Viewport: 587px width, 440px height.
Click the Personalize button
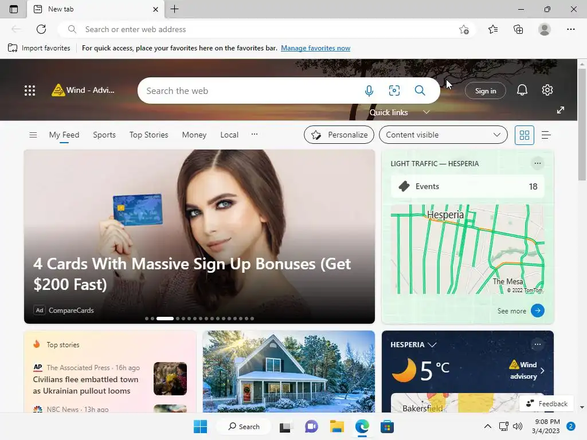click(x=339, y=135)
